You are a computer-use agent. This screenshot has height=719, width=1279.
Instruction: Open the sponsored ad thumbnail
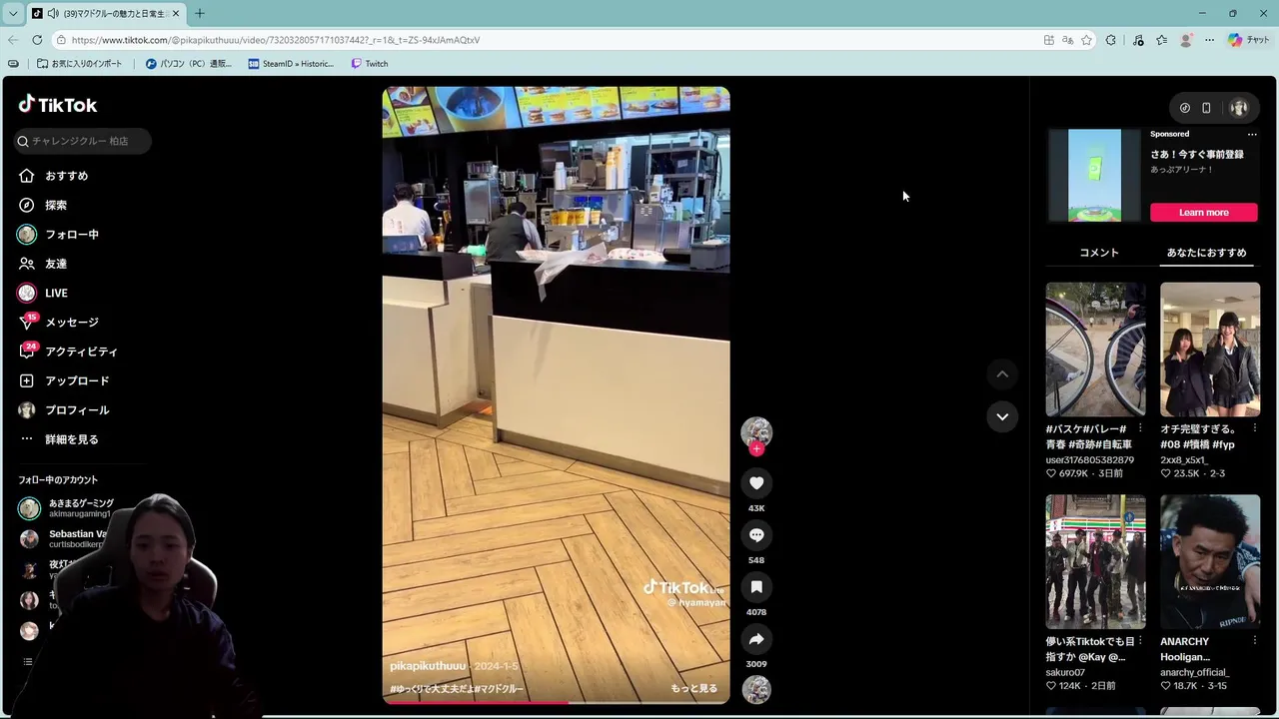point(1094,175)
